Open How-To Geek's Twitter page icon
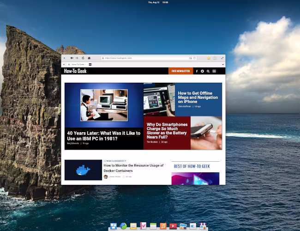The image size is (300, 231). pos(202,71)
